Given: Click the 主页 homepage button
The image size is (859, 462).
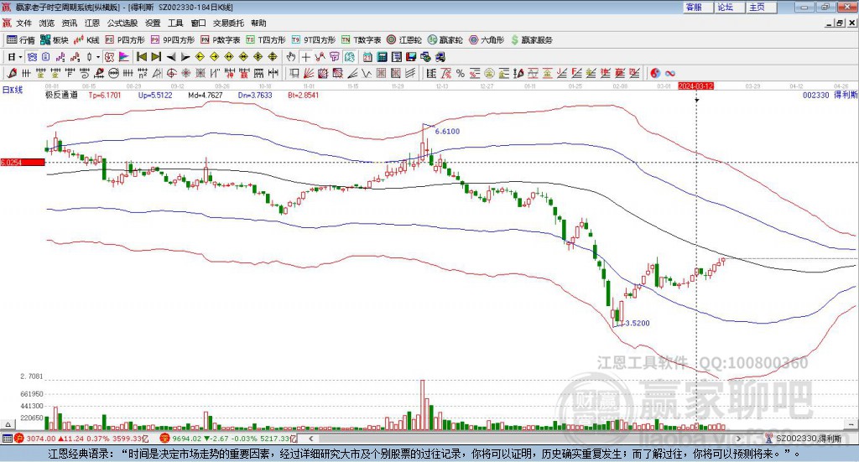Looking at the screenshot, I should click(x=762, y=7).
